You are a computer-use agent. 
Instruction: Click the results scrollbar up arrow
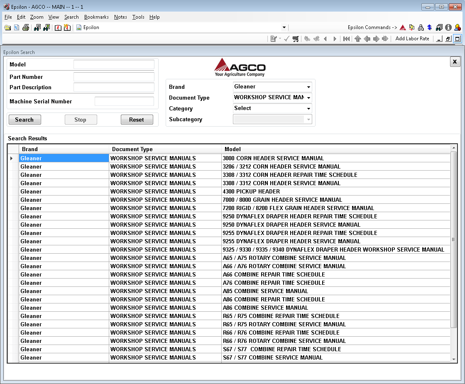(453, 148)
